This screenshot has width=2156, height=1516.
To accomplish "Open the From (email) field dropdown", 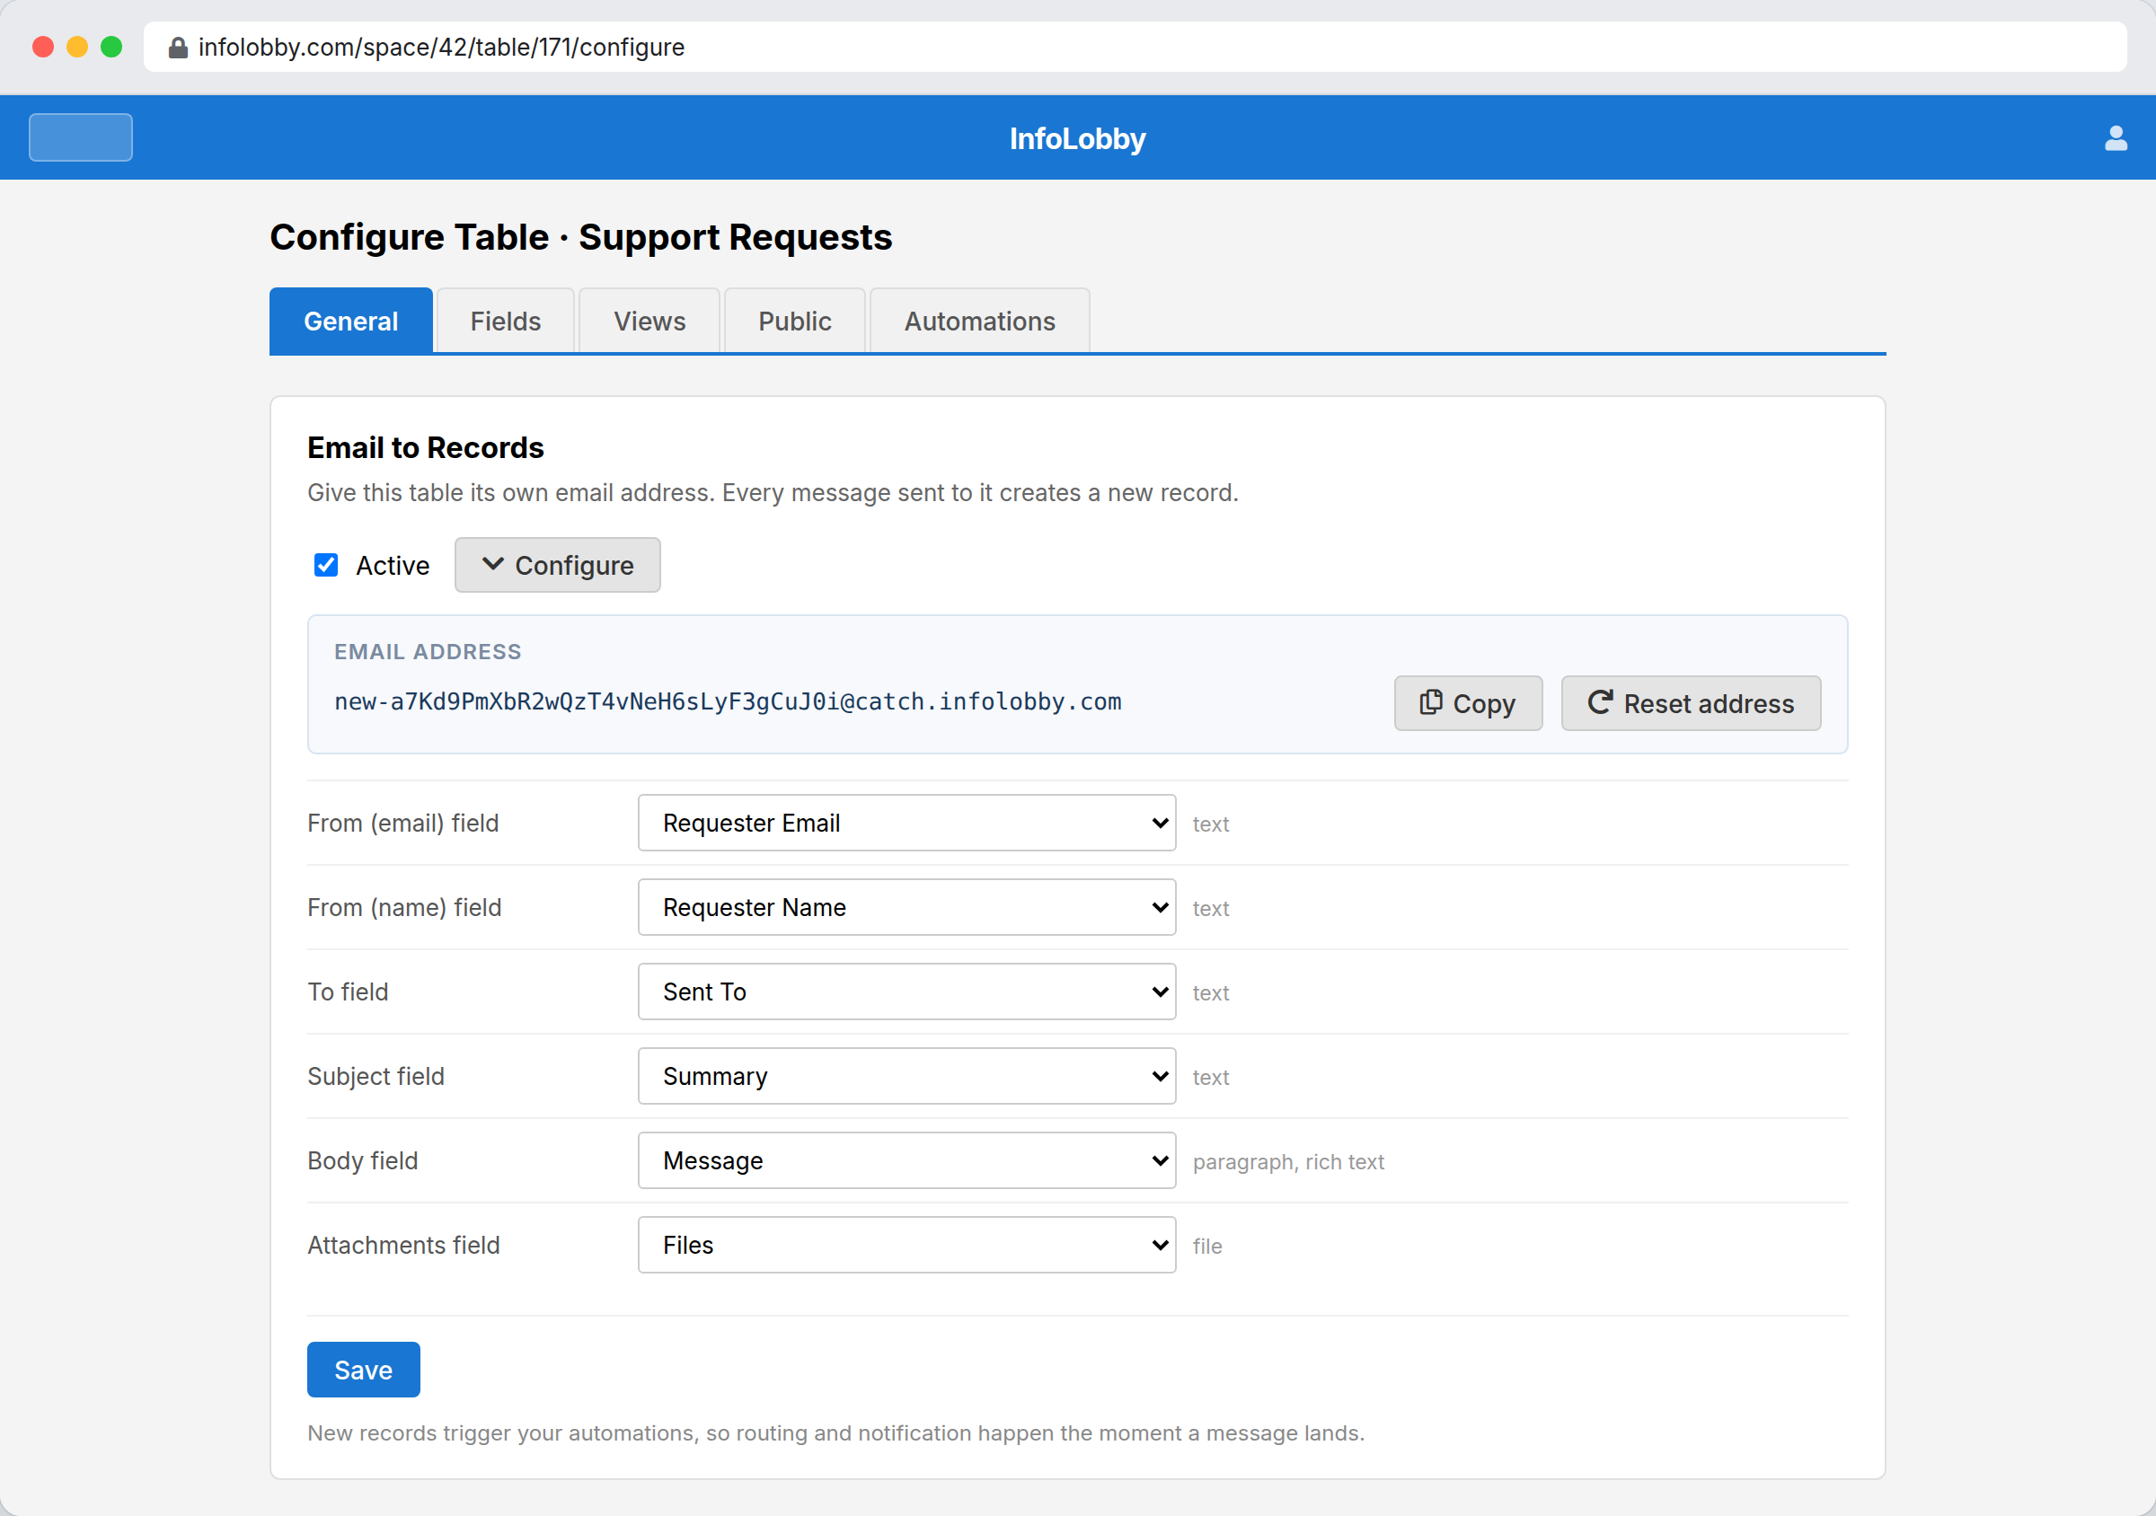I will 906,824.
